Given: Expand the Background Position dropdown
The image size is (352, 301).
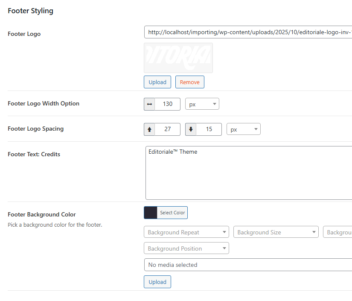Looking at the screenshot, I should (186, 248).
